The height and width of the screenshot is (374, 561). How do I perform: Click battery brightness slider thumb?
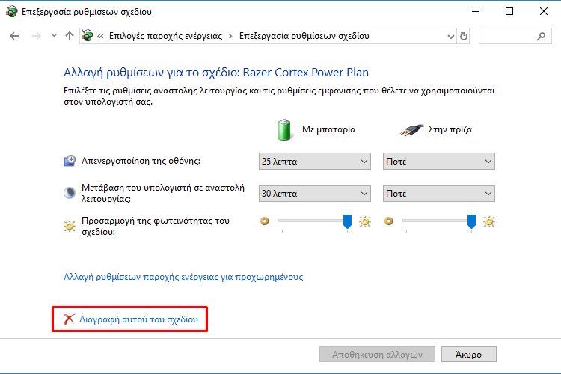347,221
